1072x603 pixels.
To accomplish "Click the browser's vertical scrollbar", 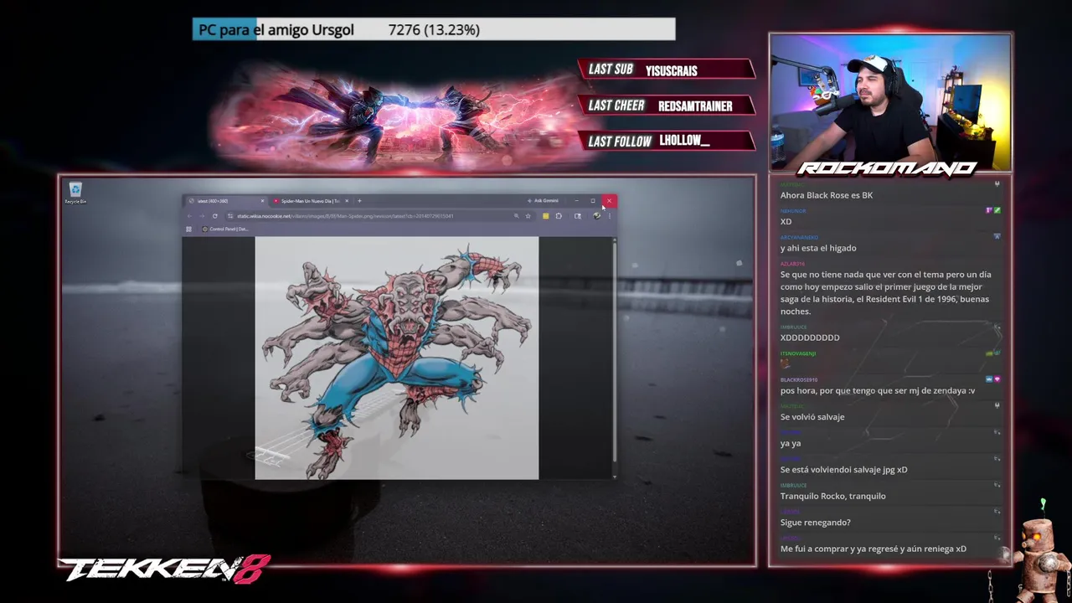I will pos(615,358).
